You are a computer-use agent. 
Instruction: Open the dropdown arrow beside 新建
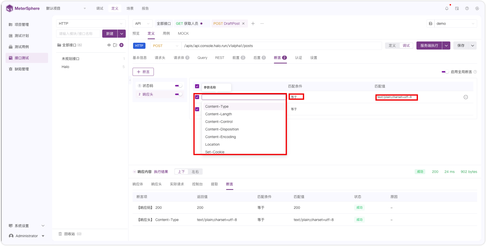pyautogui.click(x=122, y=34)
